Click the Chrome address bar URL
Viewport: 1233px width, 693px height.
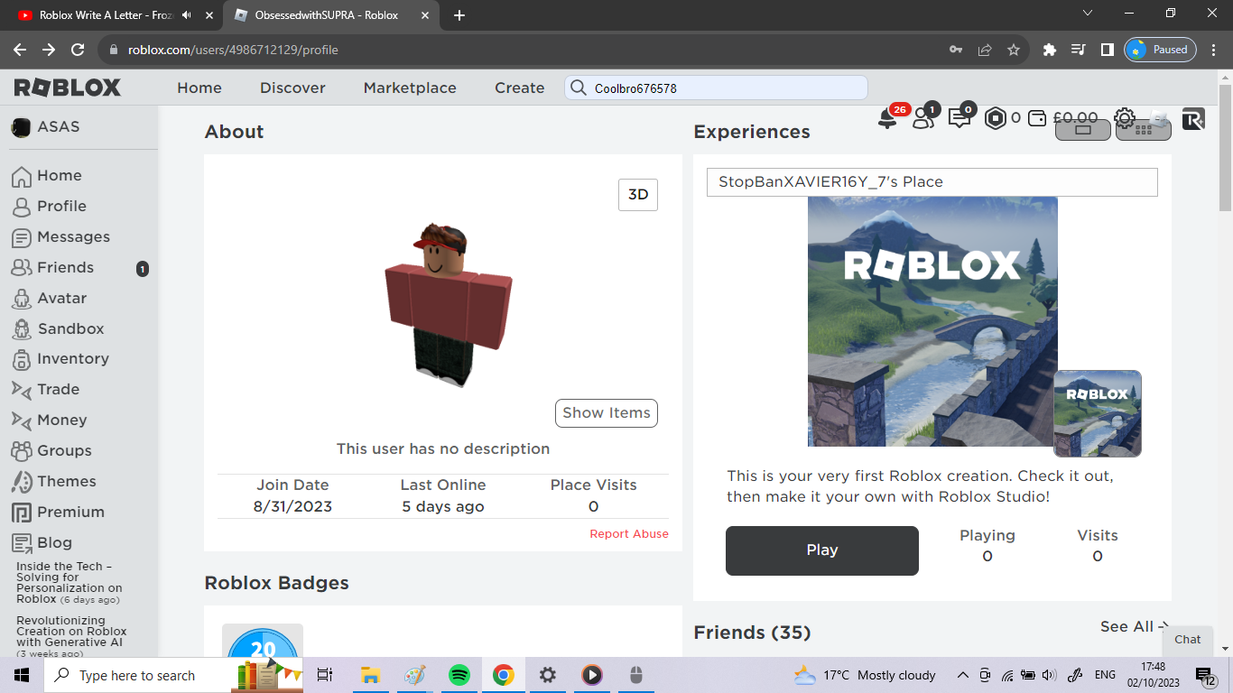pos(233,50)
